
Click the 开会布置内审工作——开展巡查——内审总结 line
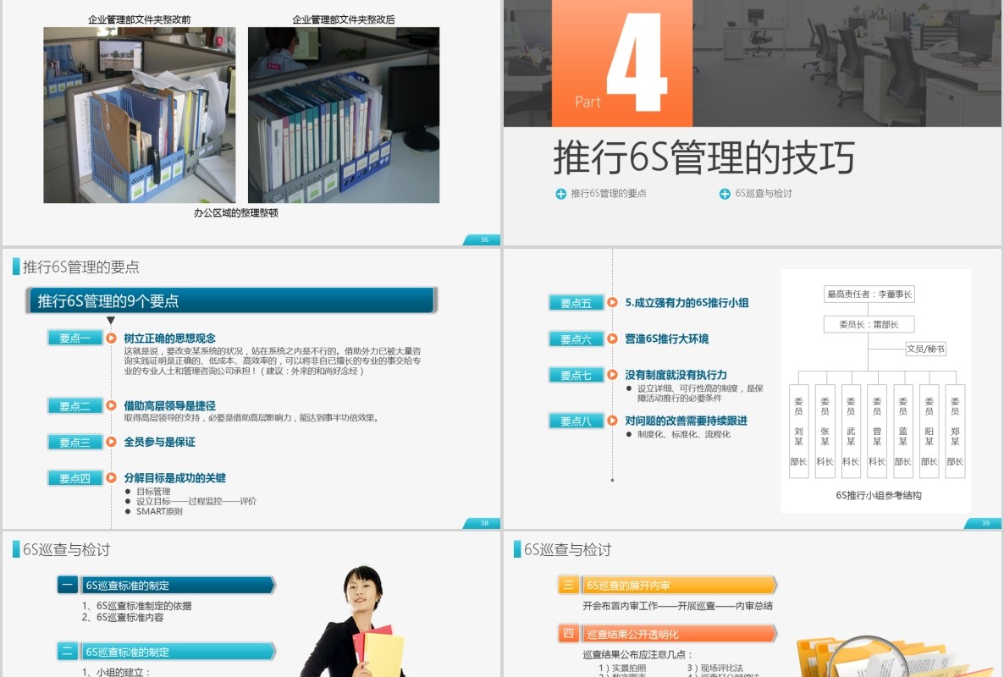(677, 605)
